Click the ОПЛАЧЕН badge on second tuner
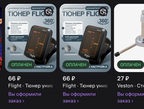Screen dimensions: 144x109 click(x=76, y=65)
